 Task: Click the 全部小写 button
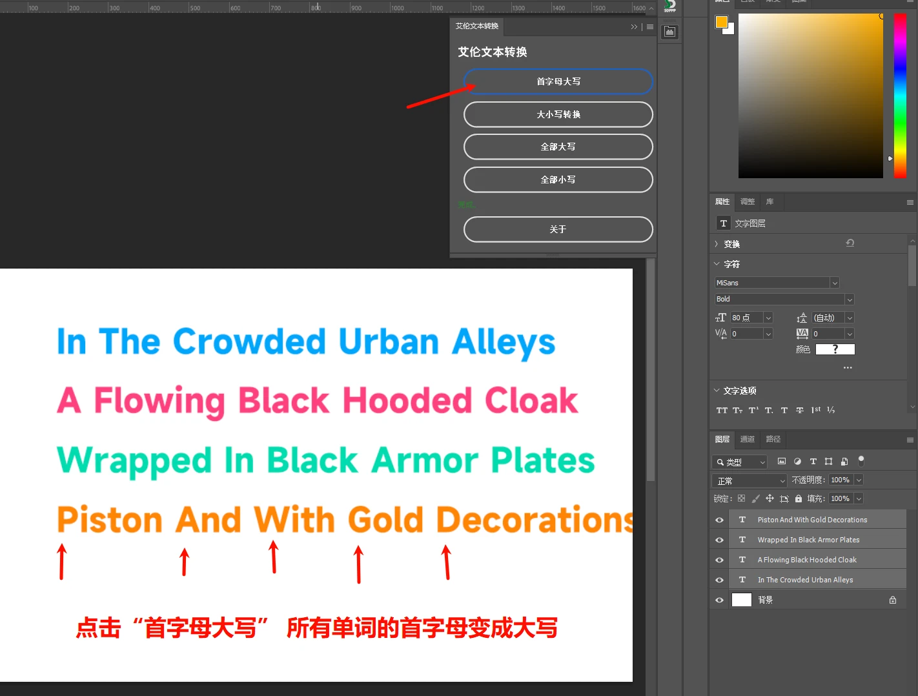[x=558, y=179]
